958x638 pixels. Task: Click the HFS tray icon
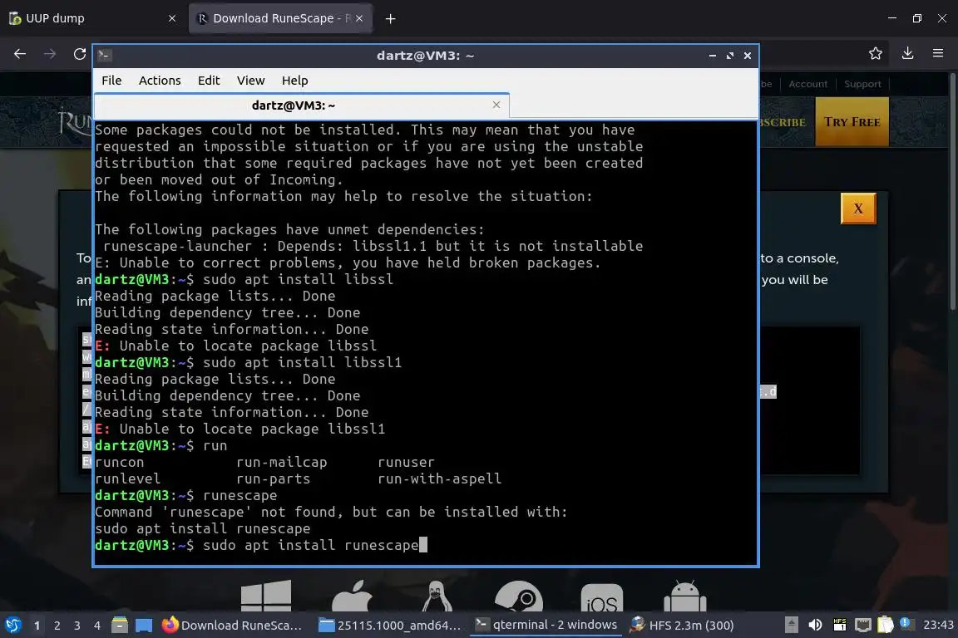pyautogui.click(x=839, y=626)
